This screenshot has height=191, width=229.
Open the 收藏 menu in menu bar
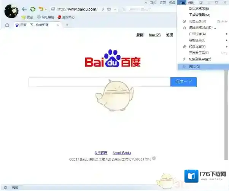[172, 3]
